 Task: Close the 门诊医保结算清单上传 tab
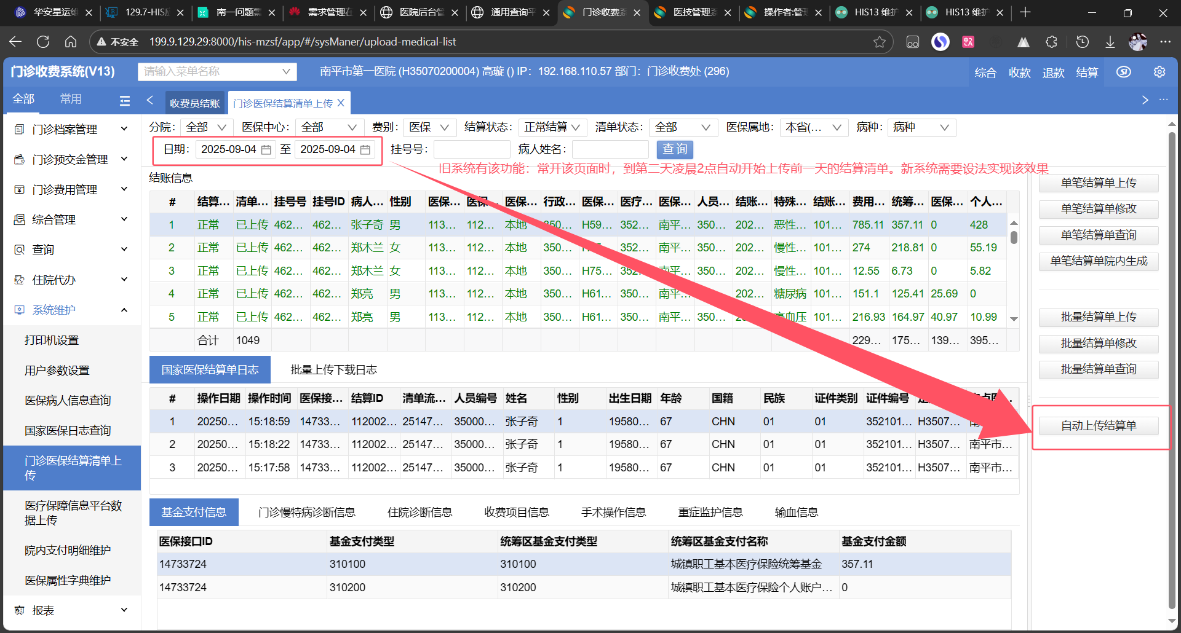tap(341, 103)
